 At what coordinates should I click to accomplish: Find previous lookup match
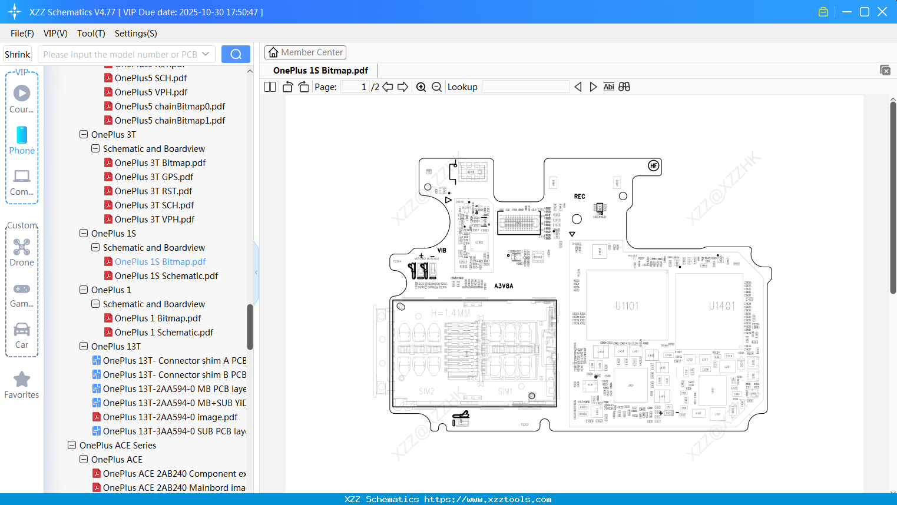(x=578, y=87)
